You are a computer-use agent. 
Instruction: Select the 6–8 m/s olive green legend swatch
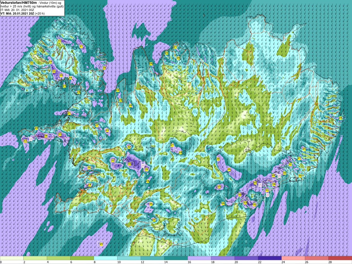pyautogui.click(x=82, y=258)
